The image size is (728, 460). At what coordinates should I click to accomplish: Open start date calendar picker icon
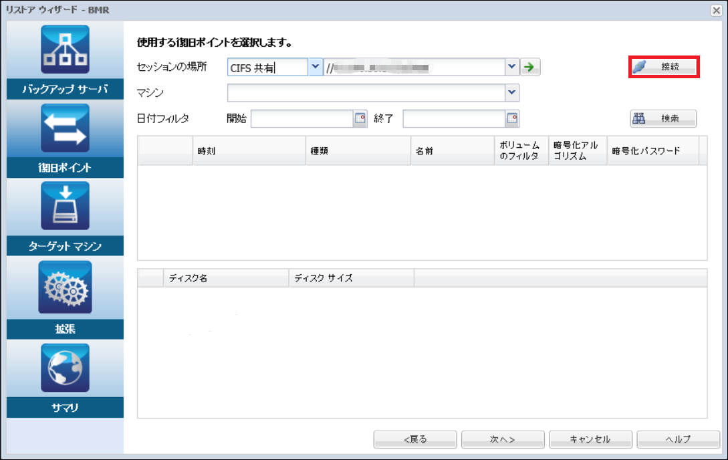[x=360, y=118]
